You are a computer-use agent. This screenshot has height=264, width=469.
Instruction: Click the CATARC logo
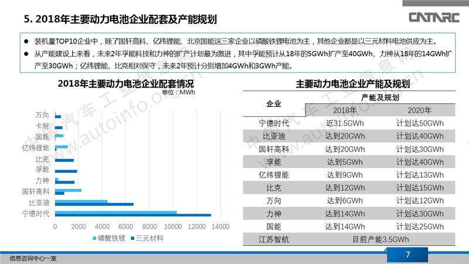[x=434, y=18]
